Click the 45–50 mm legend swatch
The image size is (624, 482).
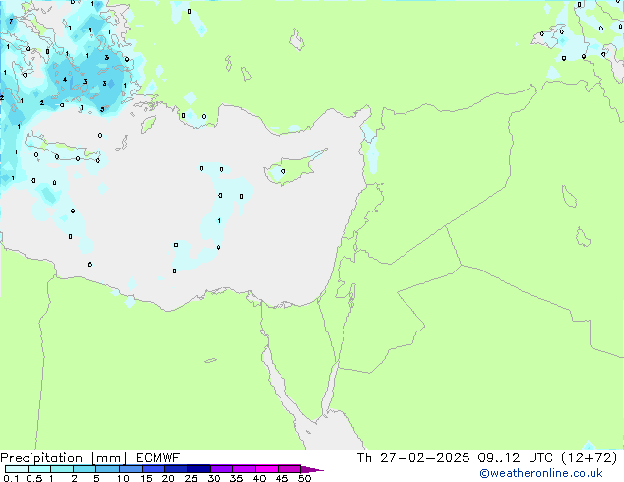click(x=289, y=469)
